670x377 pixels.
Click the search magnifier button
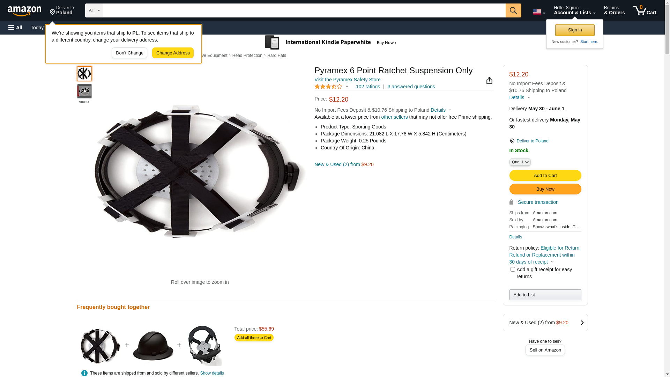(513, 10)
